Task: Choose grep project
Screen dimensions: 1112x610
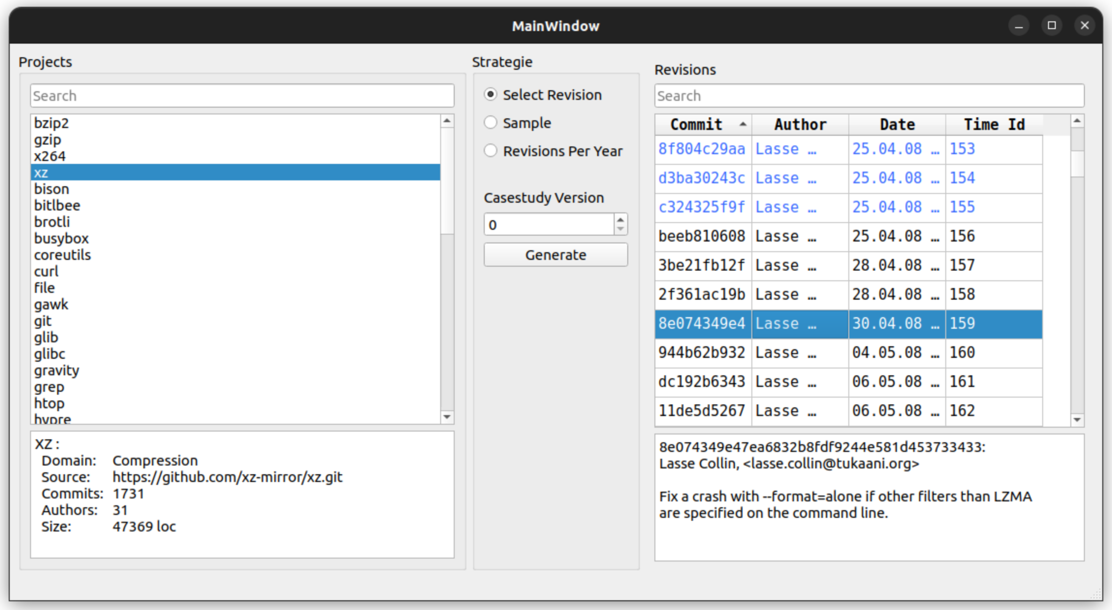Action: [x=236, y=386]
